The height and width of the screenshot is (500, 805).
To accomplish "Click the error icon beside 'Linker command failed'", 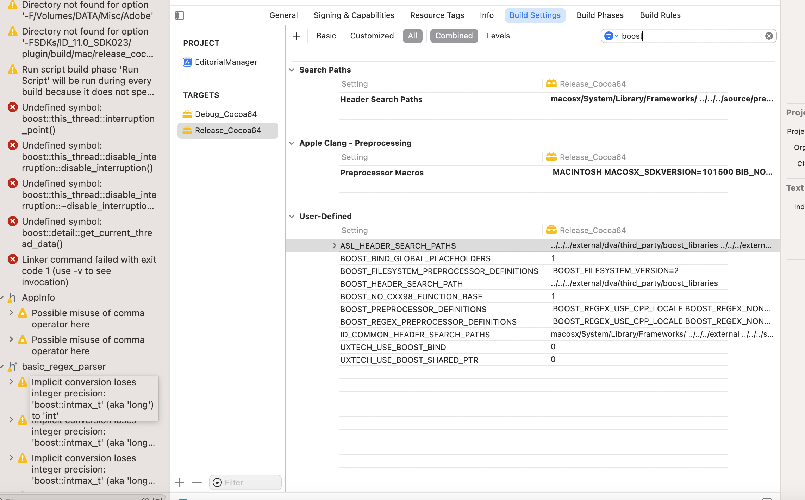I will pyautogui.click(x=13, y=259).
